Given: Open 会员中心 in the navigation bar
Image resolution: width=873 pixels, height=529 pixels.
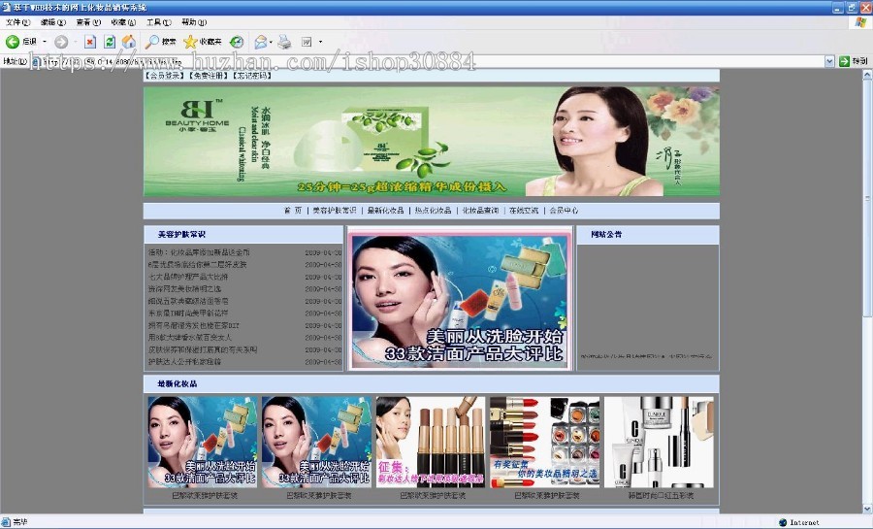Looking at the screenshot, I should [x=564, y=211].
